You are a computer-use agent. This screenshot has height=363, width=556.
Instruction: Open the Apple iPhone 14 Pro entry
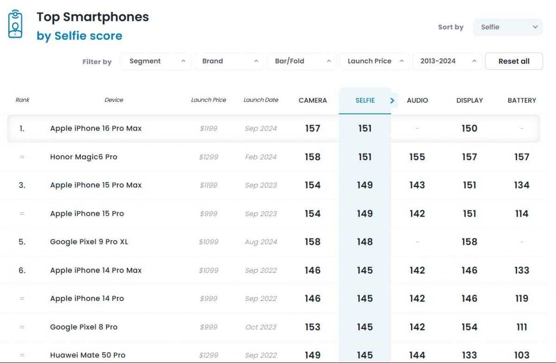click(x=87, y=298)
